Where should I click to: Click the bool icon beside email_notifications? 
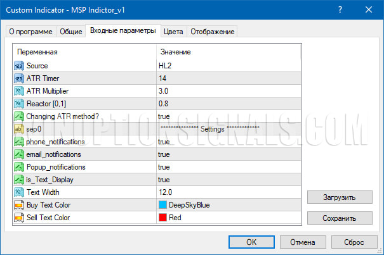[19, 154]
